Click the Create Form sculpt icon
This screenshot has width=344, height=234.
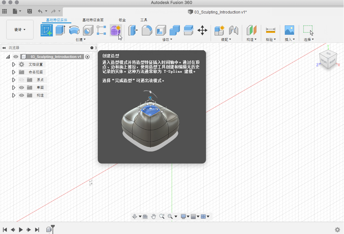tap(115, 31)
